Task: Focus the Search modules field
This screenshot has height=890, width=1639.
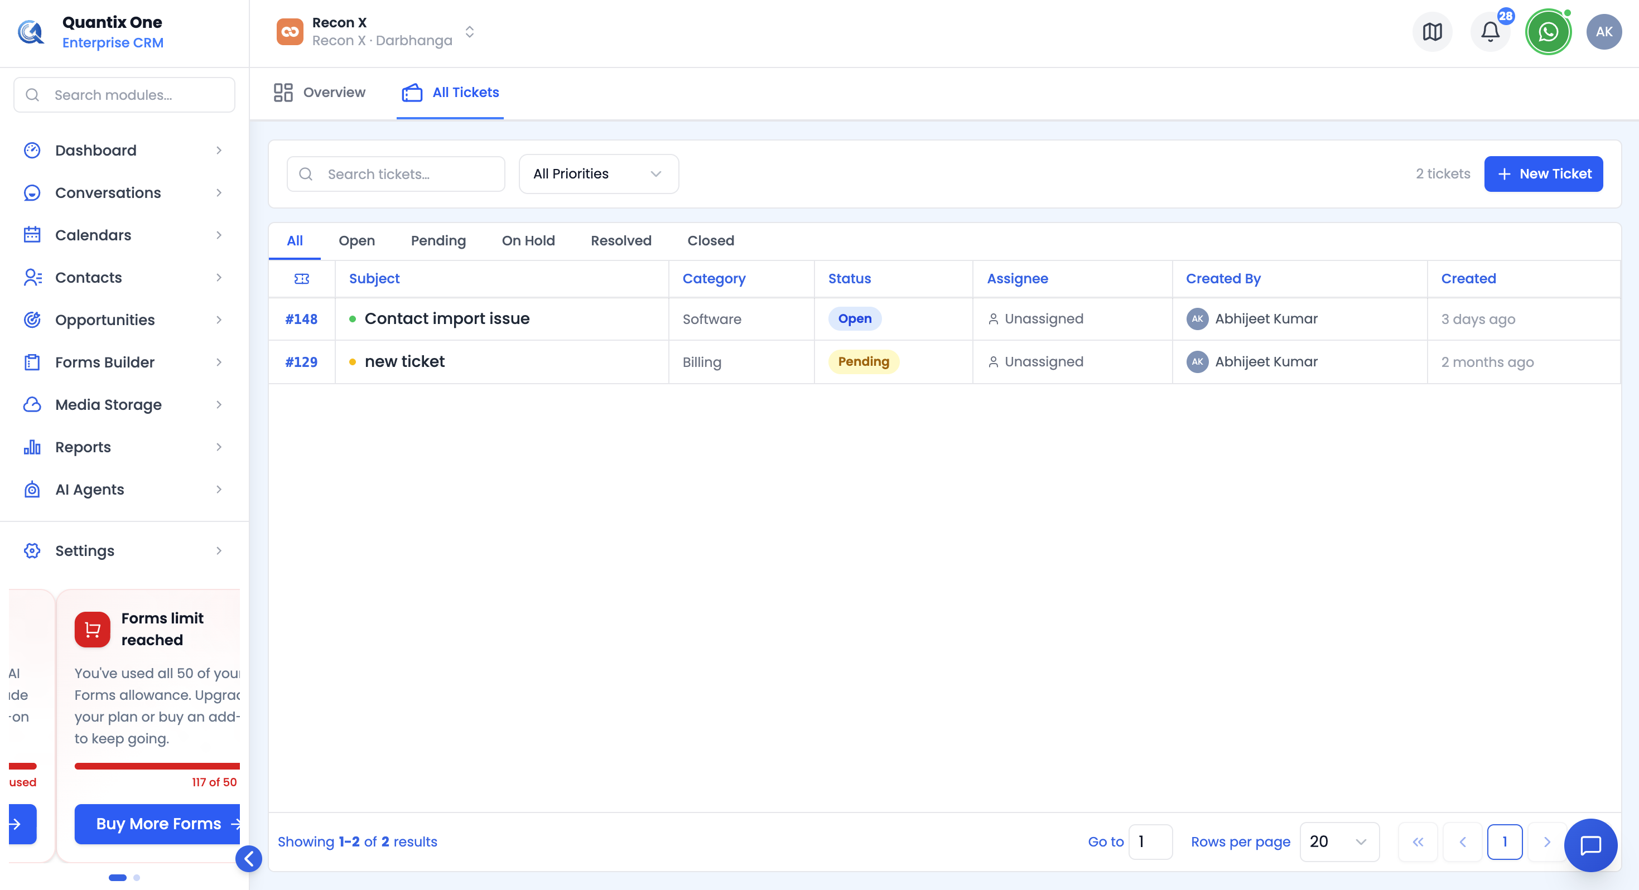Action: tap(124, 95)
